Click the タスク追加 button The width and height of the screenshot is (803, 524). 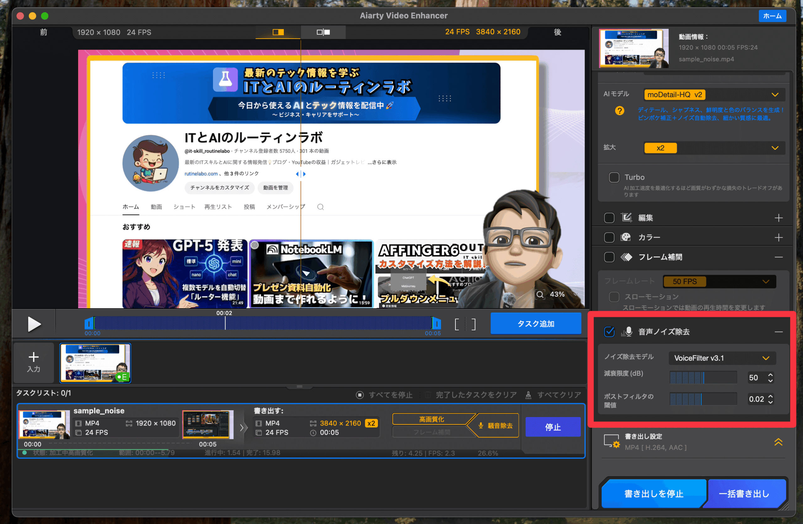point(535,324)
